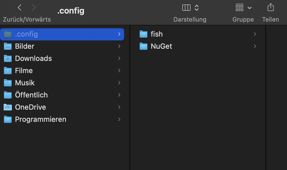Click the Darstellung column view icon
The width and height of the screenshot is (287, 170).
point(186,7)
